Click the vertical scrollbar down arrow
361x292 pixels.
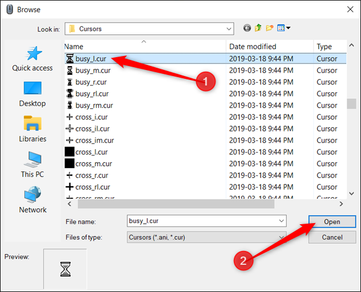coord(351,193)
